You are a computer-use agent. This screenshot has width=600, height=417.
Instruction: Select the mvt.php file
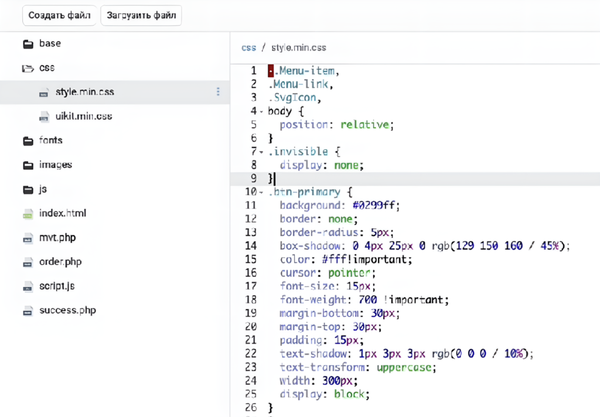(57, 238)
